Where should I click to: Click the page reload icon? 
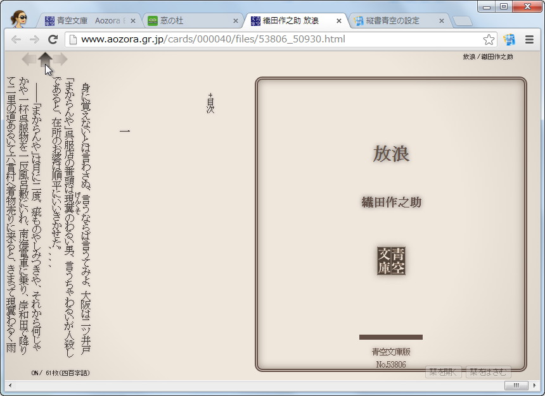pos(53,39)
